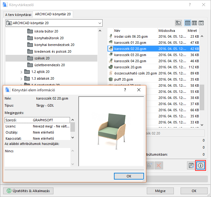
Task: Select the székek 20 folder
Action: (x=51, y=58)
